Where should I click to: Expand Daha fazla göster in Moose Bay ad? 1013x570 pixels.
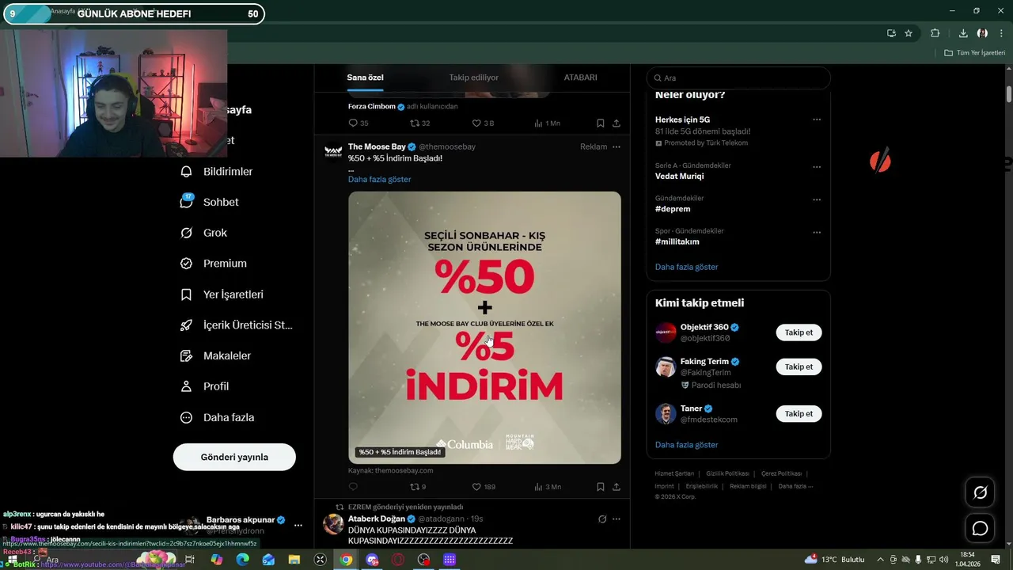pos(379,179)
